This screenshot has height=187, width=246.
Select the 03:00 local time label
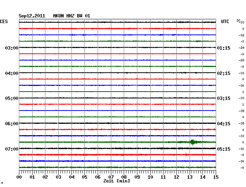tap(12, 48)
